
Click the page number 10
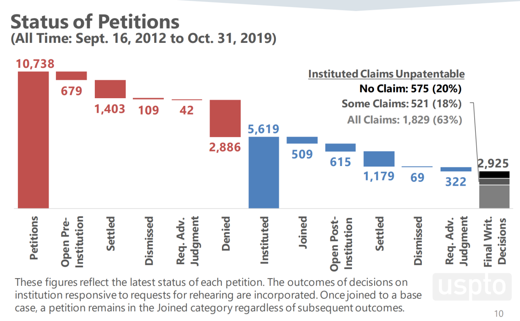click(499, 313)
